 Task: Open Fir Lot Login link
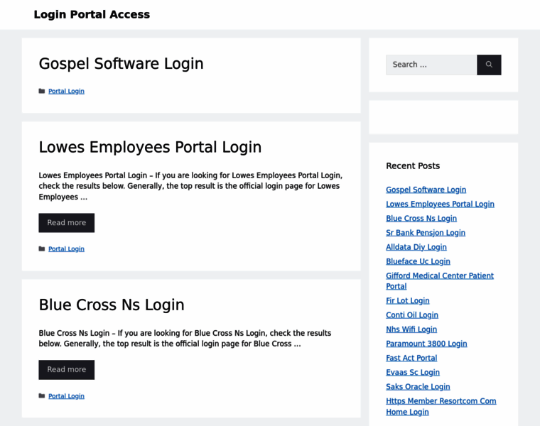407,301
